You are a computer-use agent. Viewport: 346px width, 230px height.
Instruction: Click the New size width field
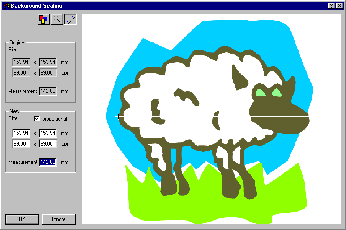coord(21,133)
